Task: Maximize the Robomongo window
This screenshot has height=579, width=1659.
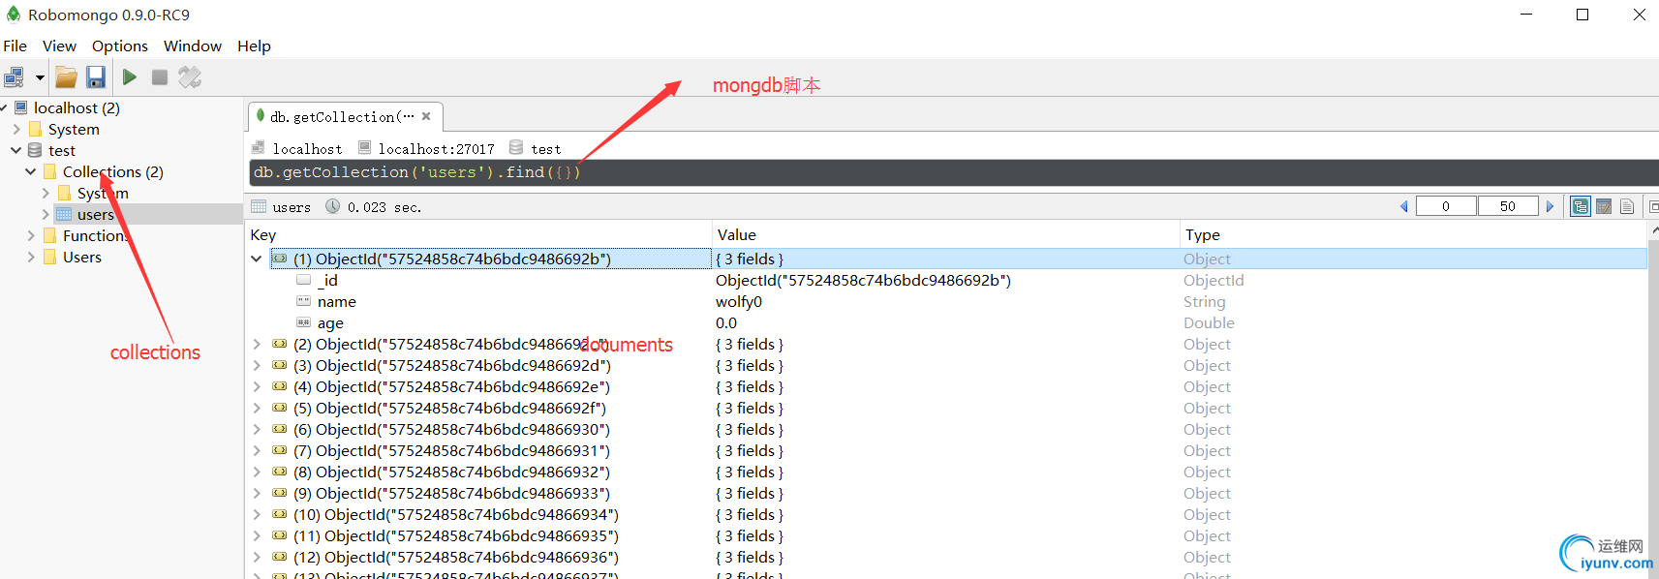Action: pos(1582,15)
